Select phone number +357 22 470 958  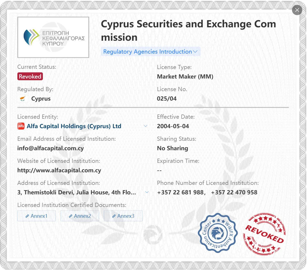(x=234, y=192)
